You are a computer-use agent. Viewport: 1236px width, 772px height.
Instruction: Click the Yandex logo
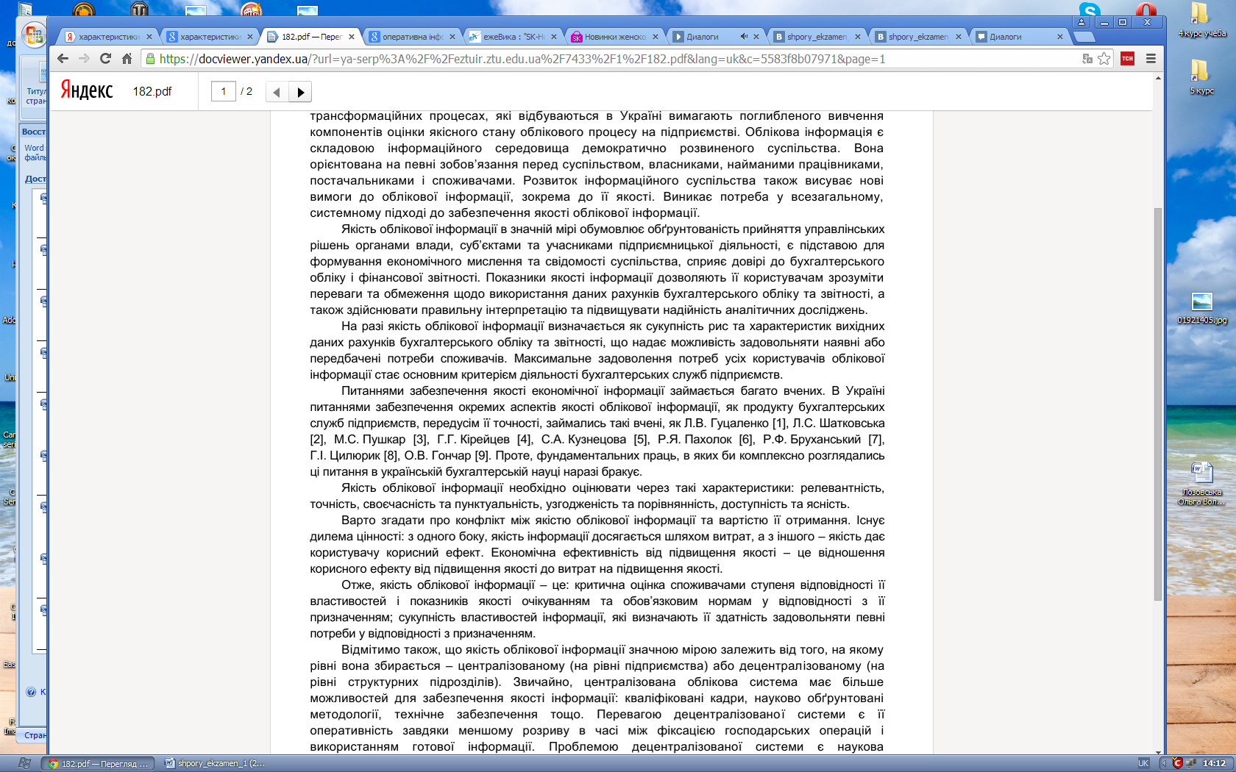click(x=86, y=90)
